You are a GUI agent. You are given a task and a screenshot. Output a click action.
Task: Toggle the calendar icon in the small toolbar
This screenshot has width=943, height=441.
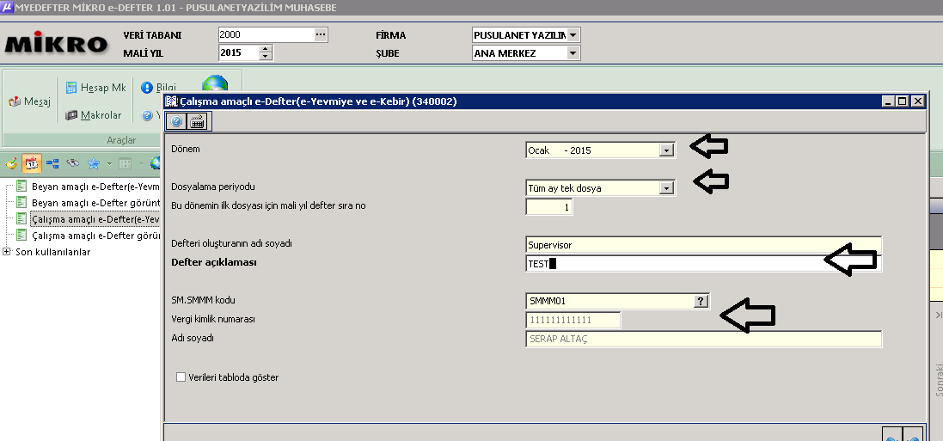[31, 163]
